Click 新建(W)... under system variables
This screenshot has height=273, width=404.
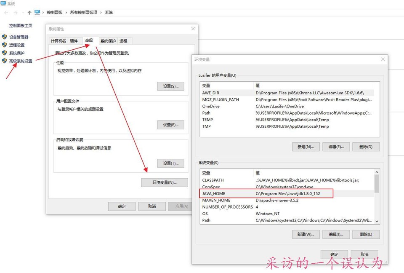tap(306, 234)
